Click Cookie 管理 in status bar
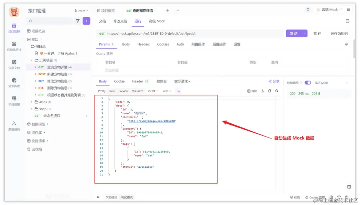 pos(315,197)
